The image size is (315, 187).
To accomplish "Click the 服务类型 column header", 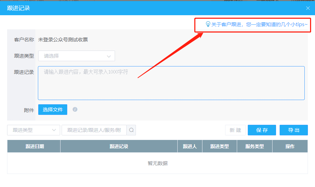I will point(254,146).
